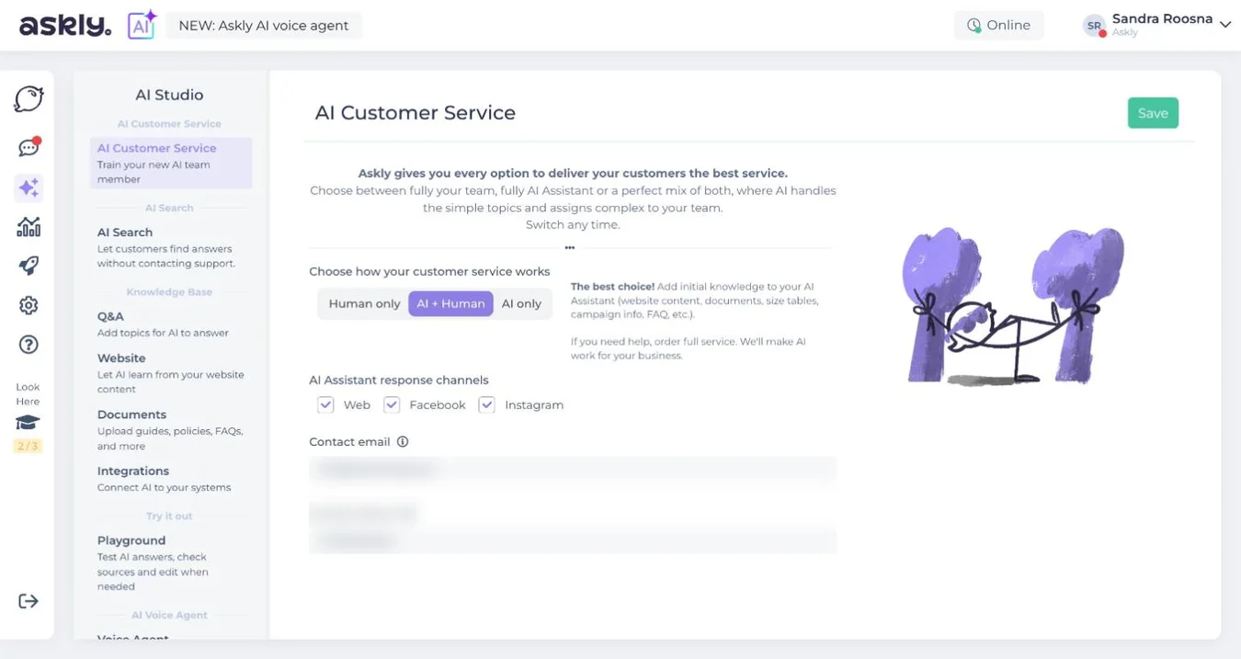1241x659 pixels.
Task: Expand the Sandra Roosna account dropdown chevron
Action: (x=1224, y=26)
